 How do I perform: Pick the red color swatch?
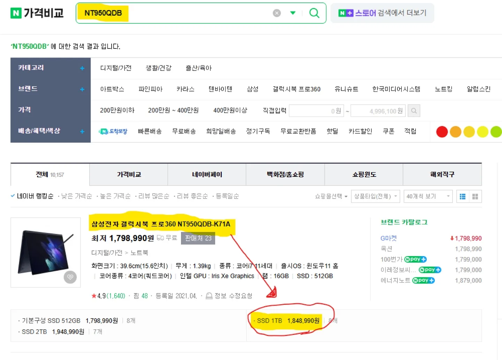coord(442,132)
